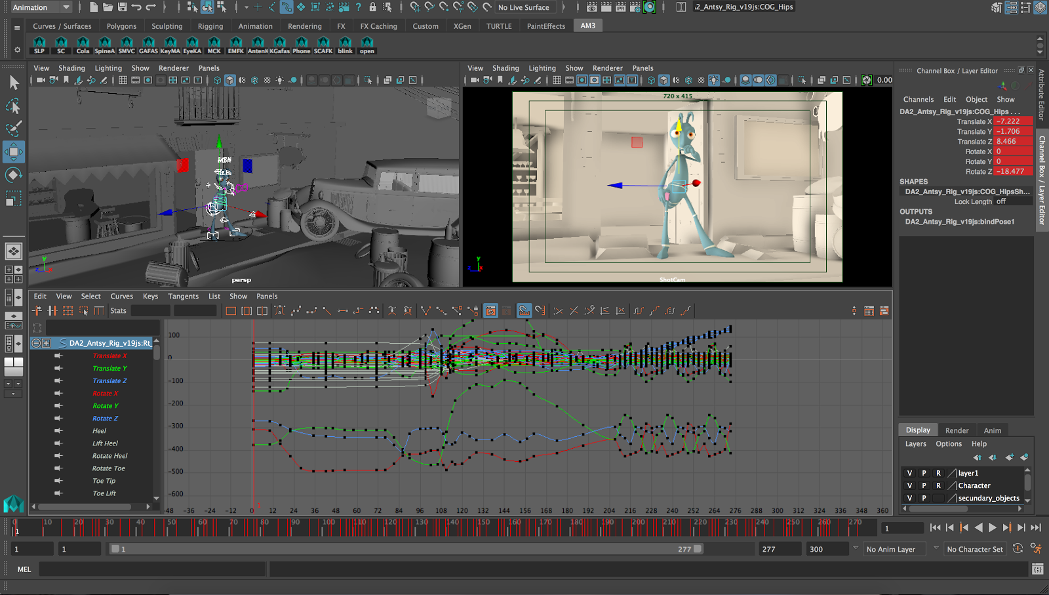Open the Tangents menu in Graph Editor
Screen dimensions: 1049x595
point(183,297)
